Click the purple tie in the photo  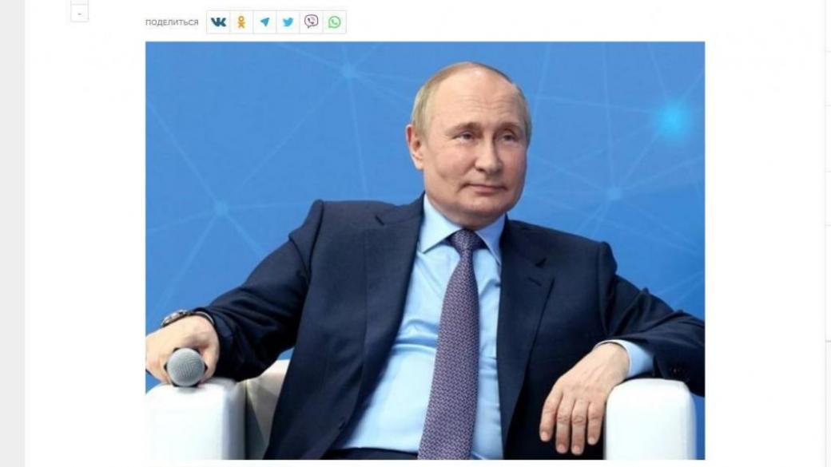pyautogui.click(x=453, y=344)
